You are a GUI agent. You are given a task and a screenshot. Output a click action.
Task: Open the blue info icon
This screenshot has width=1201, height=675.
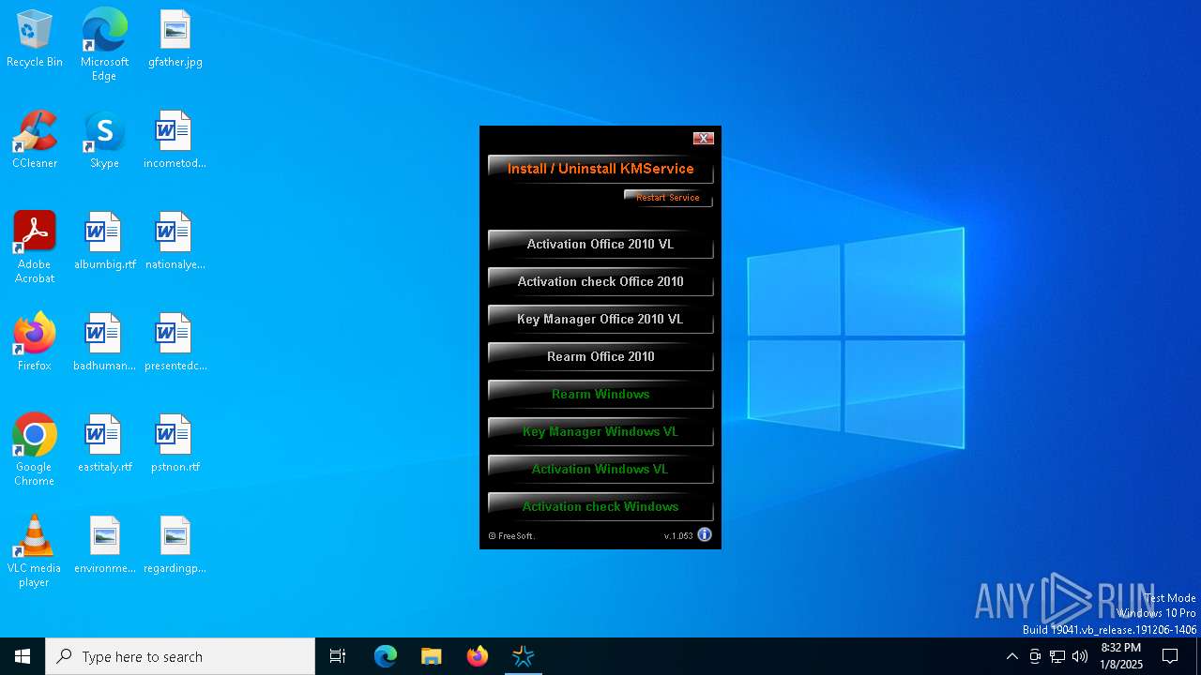pyautogui.click(x=705, y=534)
